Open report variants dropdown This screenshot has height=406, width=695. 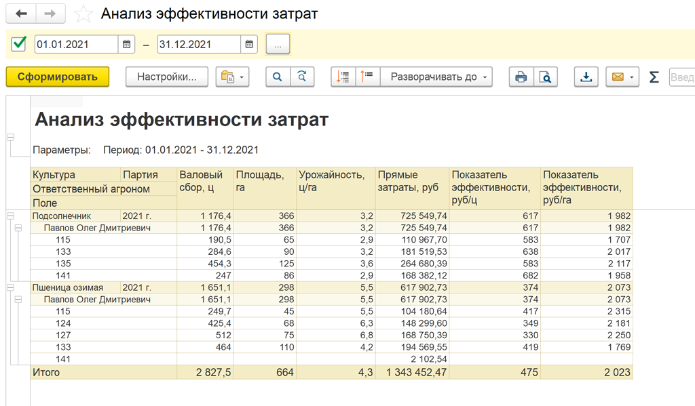point(232,77)
